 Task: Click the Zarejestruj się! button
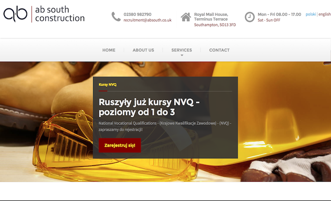[x=120, y=145]
